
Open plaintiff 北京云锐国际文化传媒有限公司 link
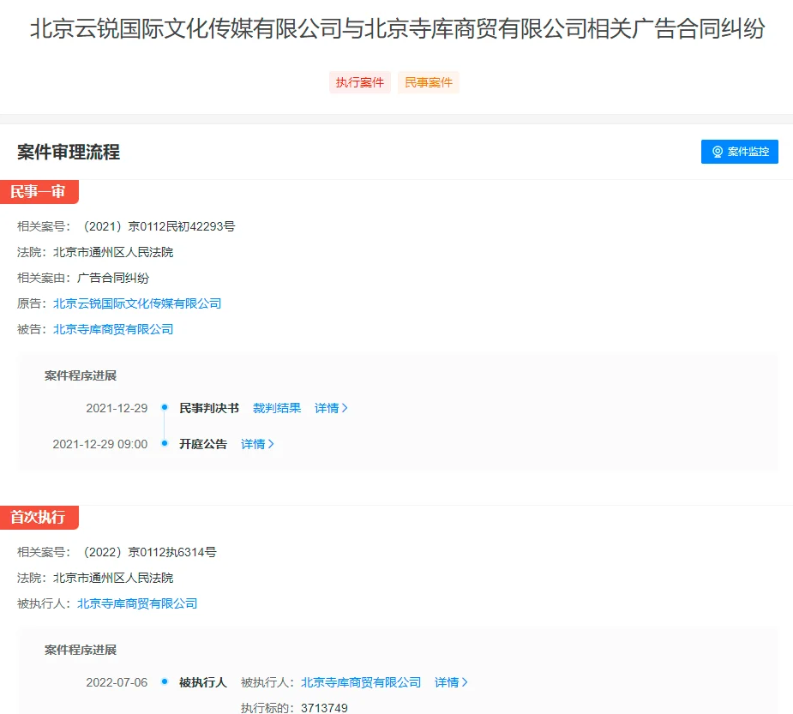pos(137,303)
